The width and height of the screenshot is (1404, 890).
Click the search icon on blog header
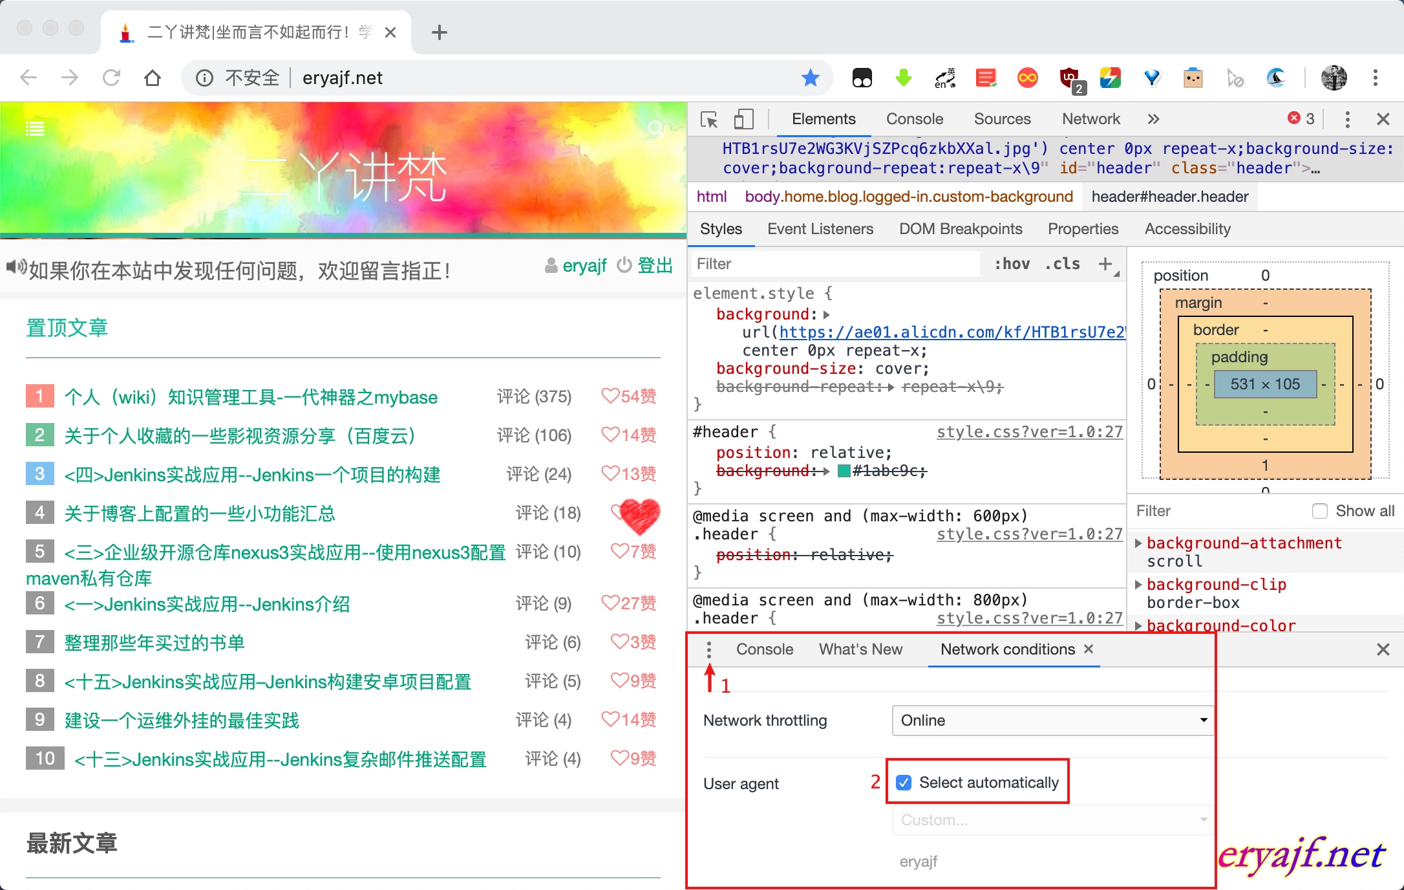pyautogui.click(x=655, y=129)
